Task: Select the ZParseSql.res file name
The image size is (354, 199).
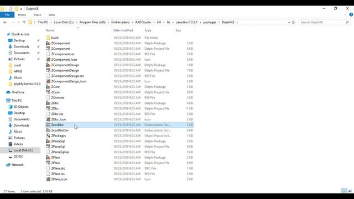Action: [x=60, y=152]
